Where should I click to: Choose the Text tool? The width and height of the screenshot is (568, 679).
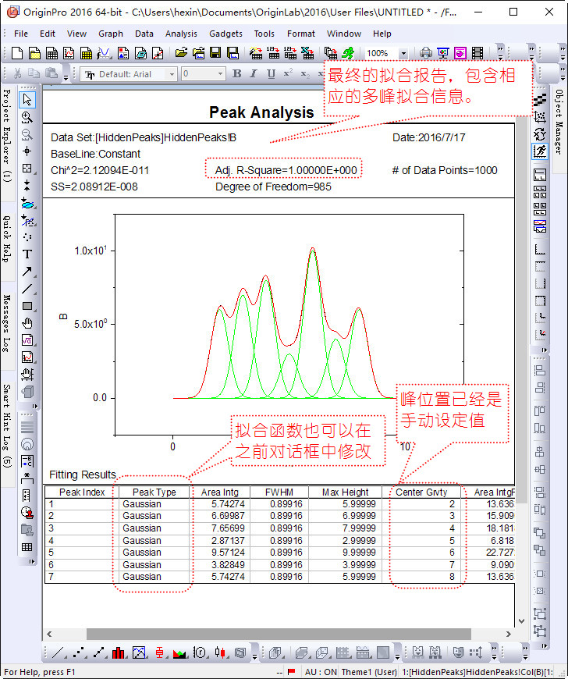[27, 254]
